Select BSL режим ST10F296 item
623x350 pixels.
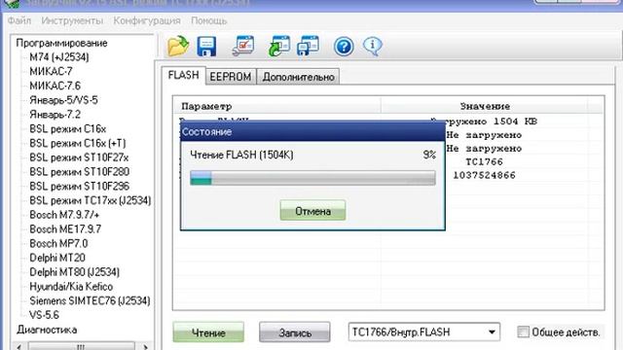[80, 186]
